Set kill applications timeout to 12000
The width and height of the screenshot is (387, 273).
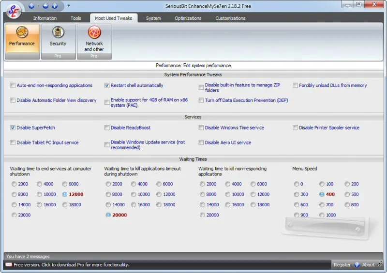pos(159,194)
